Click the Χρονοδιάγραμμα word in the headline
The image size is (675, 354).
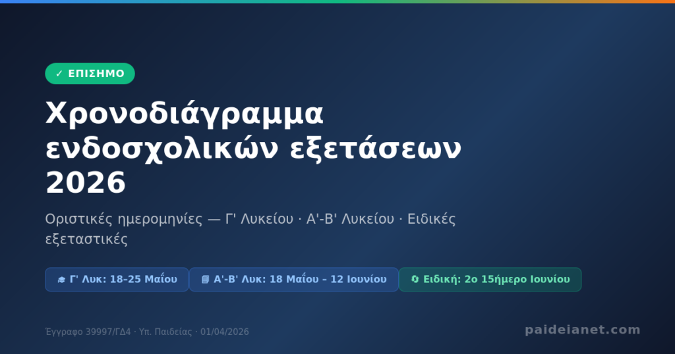(x=185, y=114)
